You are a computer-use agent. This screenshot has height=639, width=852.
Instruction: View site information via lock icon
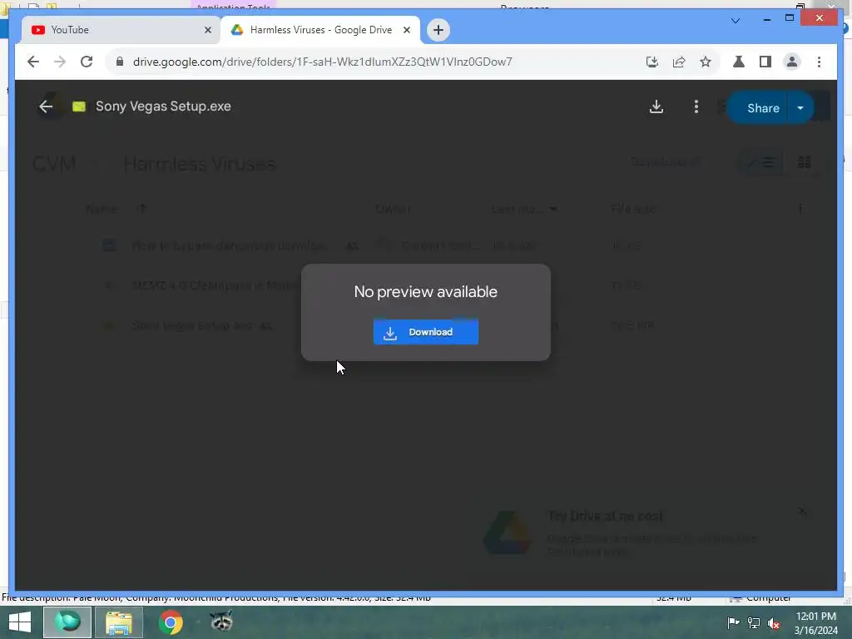tap(120, 62)
